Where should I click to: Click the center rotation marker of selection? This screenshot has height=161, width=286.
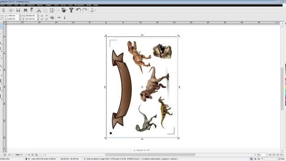point(142,87)
